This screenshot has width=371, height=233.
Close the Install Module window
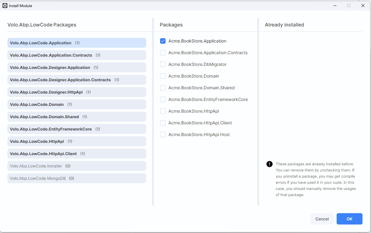point(363,6)
